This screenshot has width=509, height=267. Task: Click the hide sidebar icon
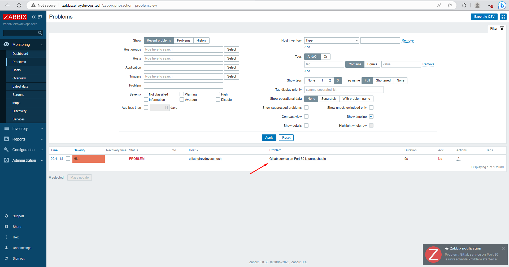[x=40, y=17]
